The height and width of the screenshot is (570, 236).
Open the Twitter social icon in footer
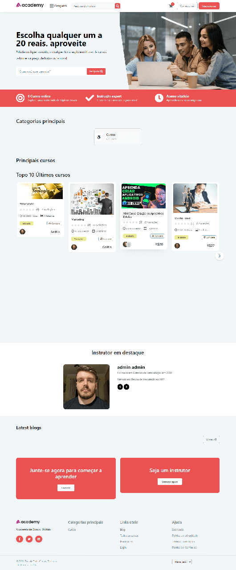pos(29,539)
